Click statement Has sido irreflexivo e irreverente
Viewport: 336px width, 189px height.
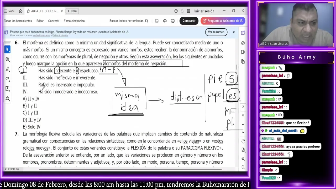(x=67, y=78)
